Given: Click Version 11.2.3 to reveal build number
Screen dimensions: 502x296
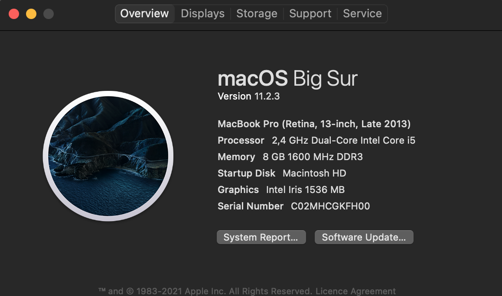Looking at the screenshot, I should (x=248, y=96).
